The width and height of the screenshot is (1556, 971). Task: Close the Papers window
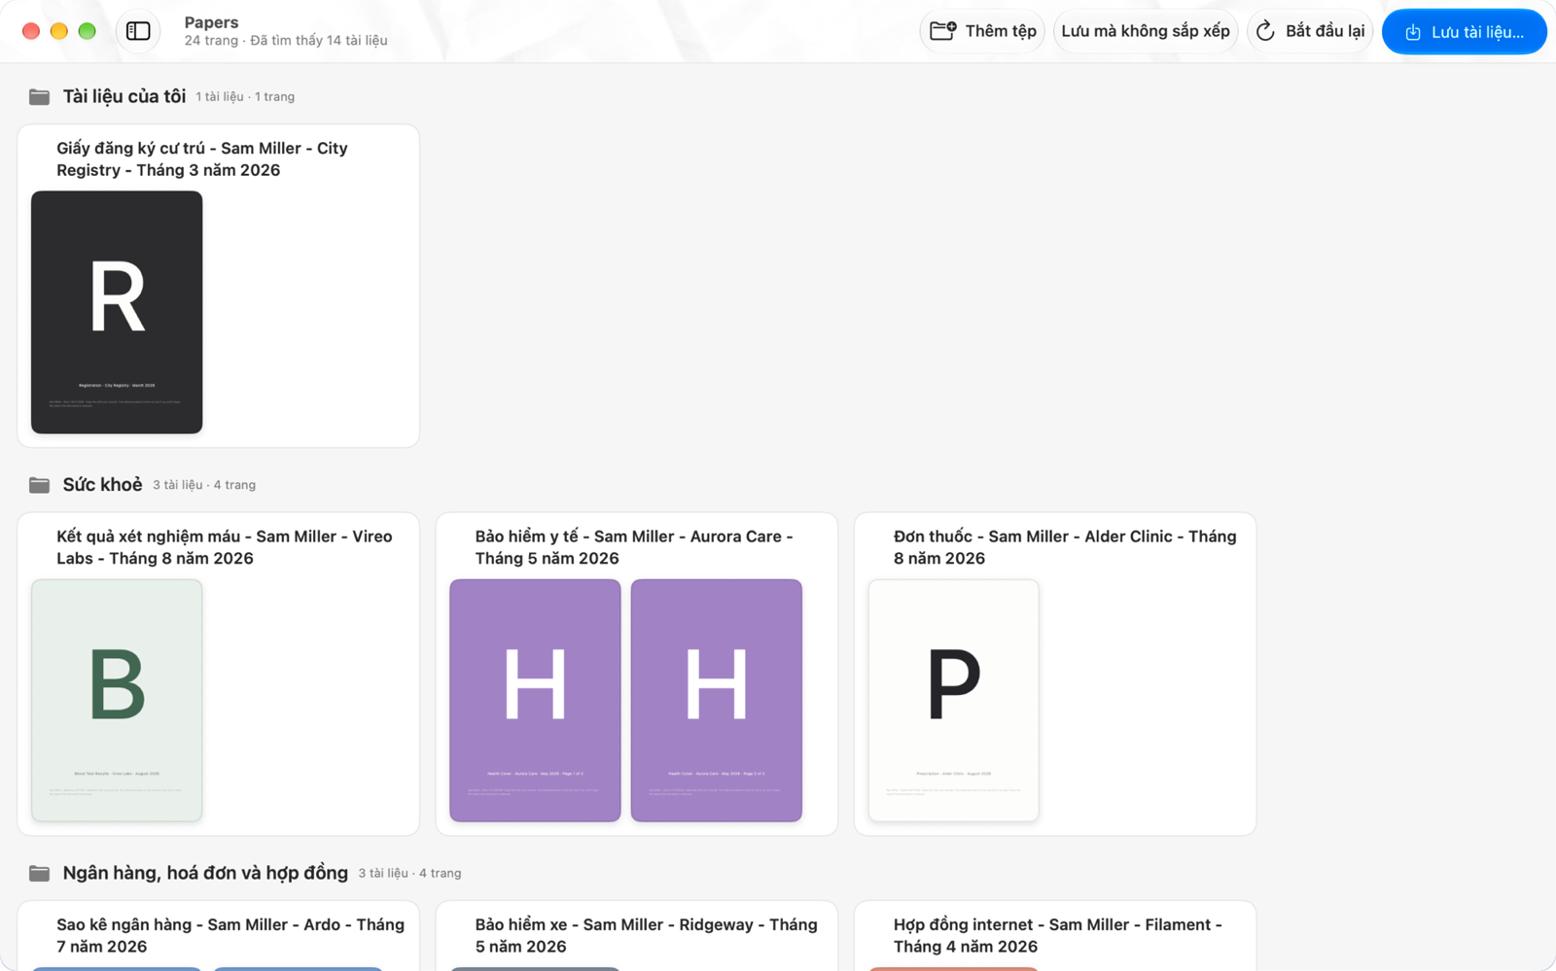click(x=31, y=31)
